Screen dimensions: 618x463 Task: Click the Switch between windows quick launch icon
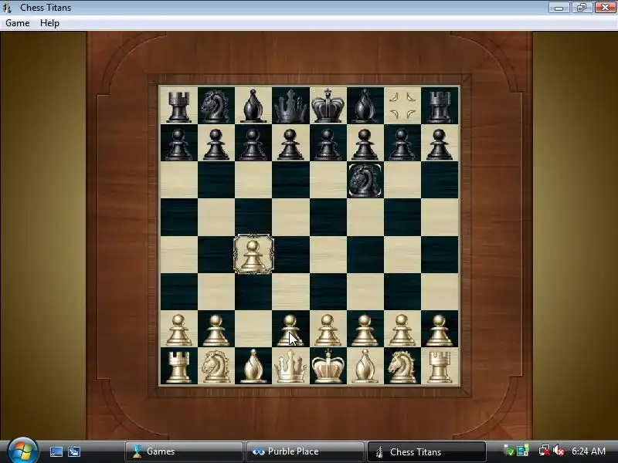click(74, 451)
